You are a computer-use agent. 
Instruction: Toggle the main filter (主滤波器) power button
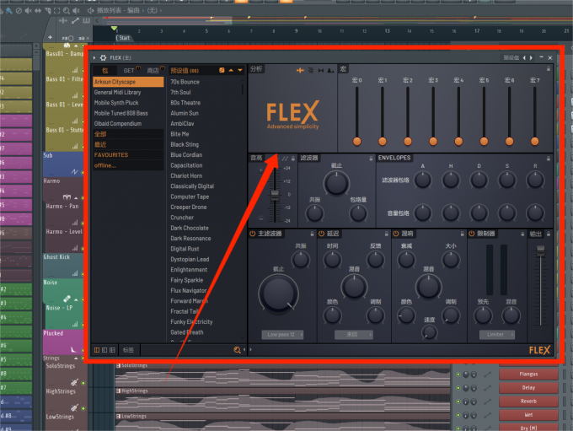pyautogui.click(x=253, y=233)
